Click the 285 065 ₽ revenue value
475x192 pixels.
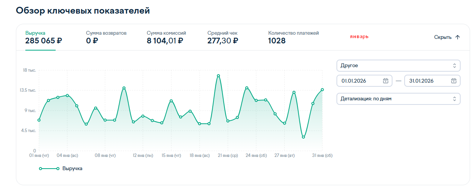coord(44,41)
